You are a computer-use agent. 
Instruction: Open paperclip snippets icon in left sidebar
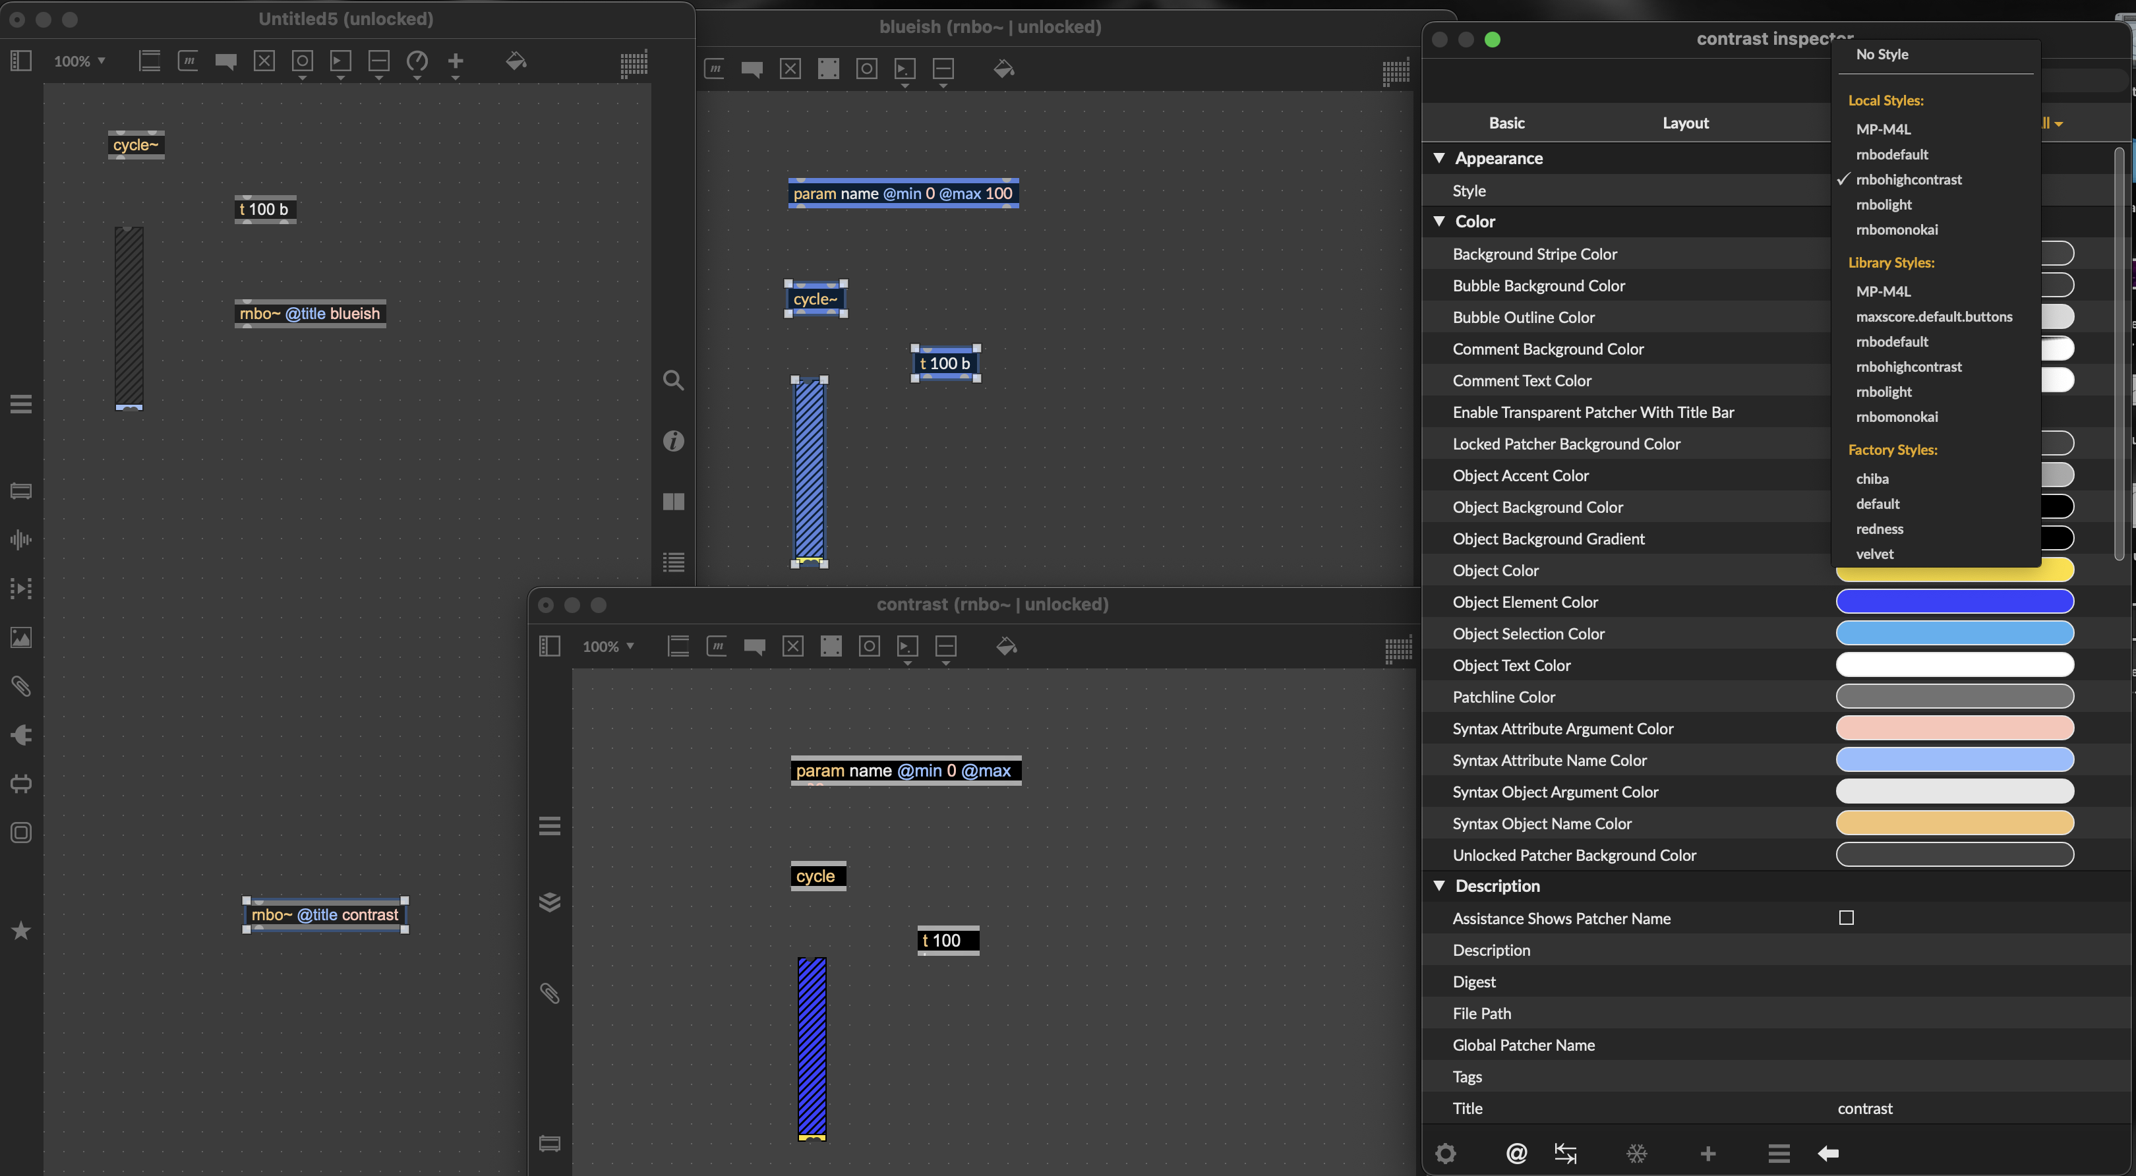click(20, 686)
